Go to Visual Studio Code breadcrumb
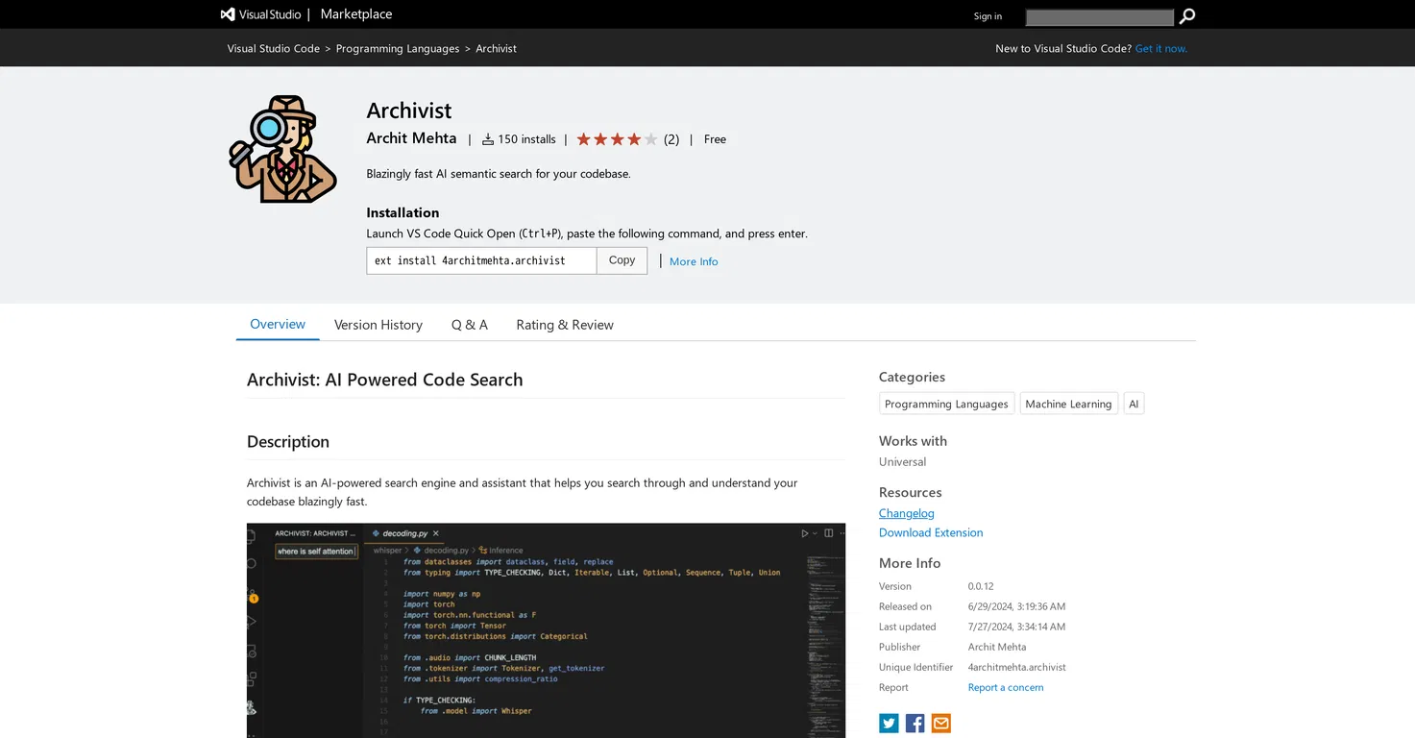 [x=274, y=48]
